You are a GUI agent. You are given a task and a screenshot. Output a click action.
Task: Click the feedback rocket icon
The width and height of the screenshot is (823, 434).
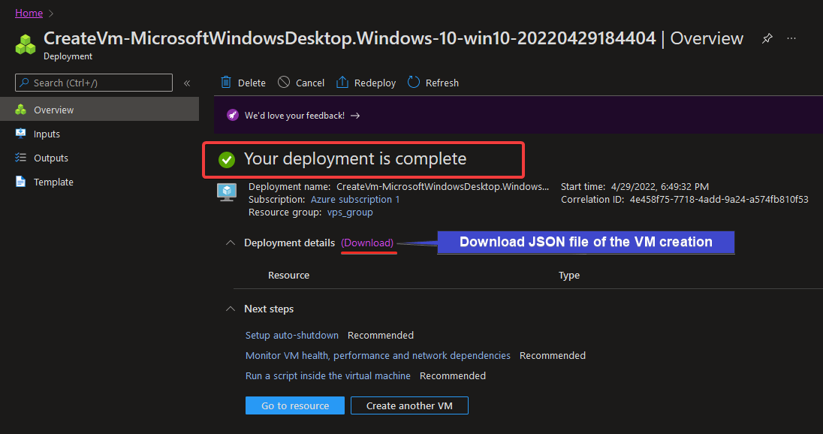click(233, 116)
